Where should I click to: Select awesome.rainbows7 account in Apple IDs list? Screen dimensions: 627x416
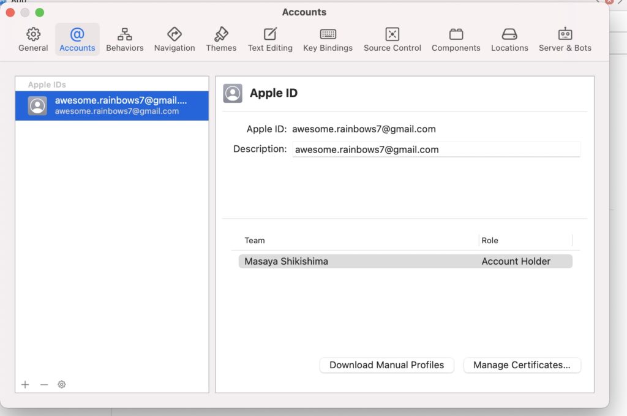point(112,105)
